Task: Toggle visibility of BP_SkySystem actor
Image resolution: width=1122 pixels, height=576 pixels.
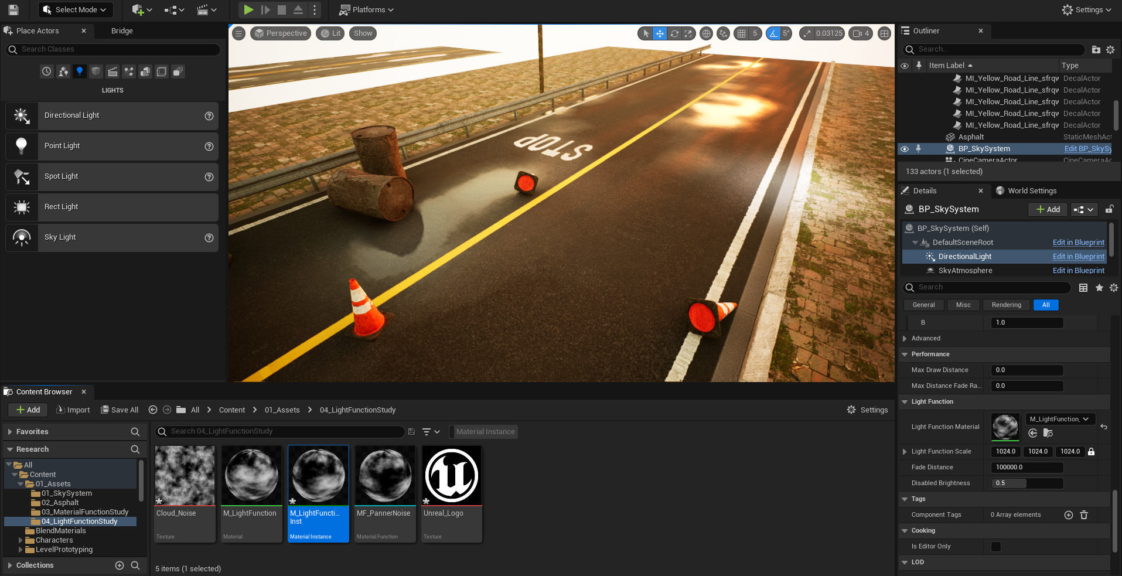Action: click(x=905, y=149)
